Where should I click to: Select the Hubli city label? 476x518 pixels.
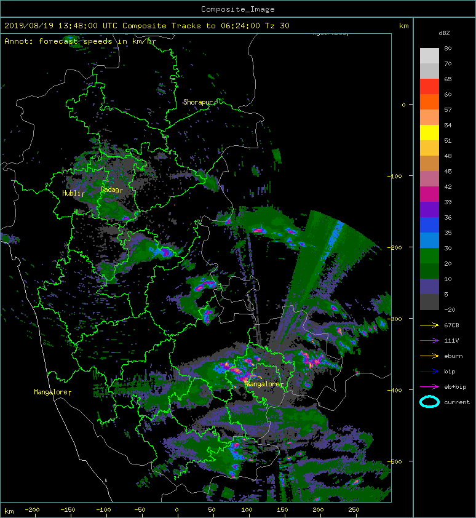click(x=72, y=193)
